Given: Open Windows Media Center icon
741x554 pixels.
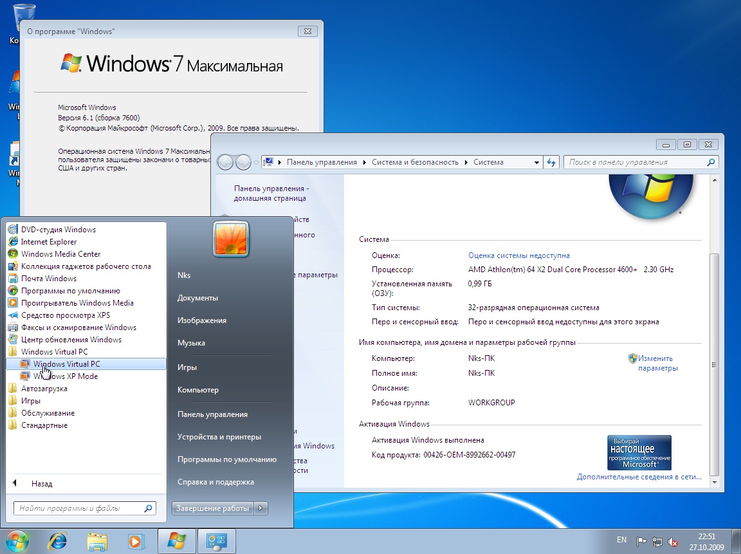Looking at the screenshot, I should 14,254.
